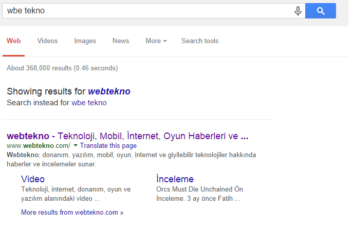The height and width of the screenshot is (228, 353).
Task: Click the search query input field
Action: [148, 11]
